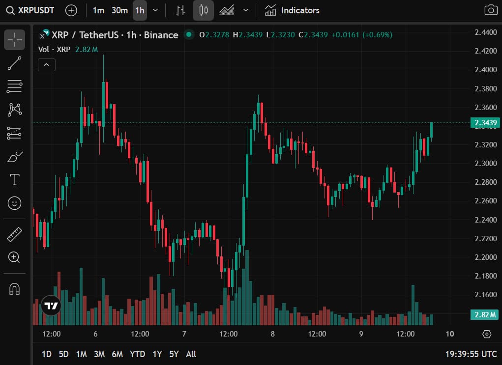Toggle the magnet snap mode
Screen dimensions: 502x365
coord(15,289)
